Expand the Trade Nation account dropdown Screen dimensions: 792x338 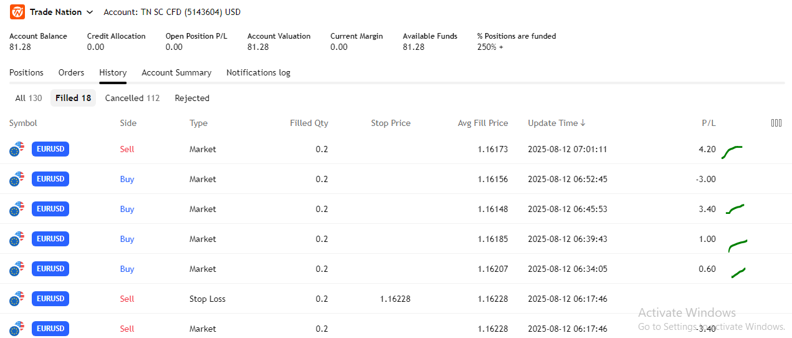click(x=90, y=12)
